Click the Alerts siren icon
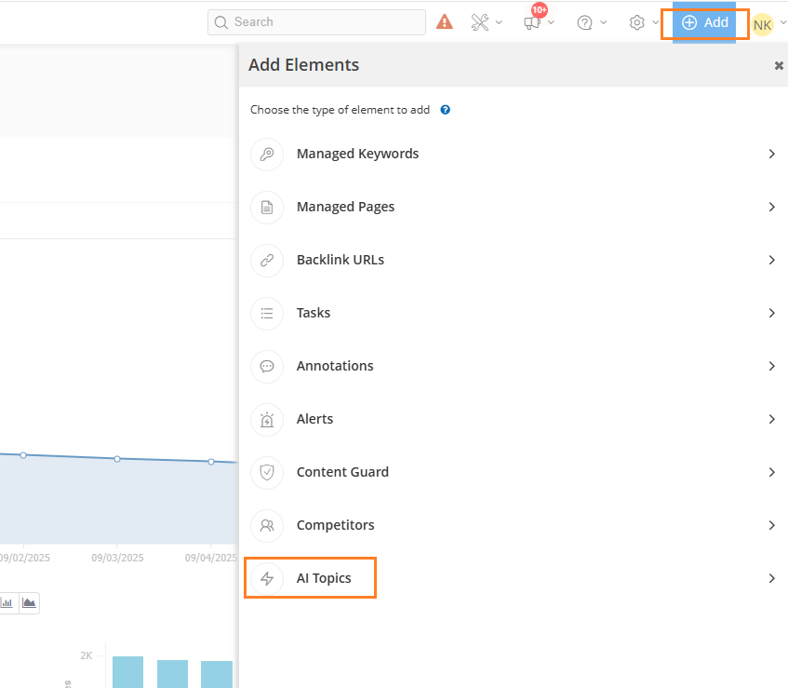The height and width of the screenshot is (688, 788). pyautogui.click(x=267, y=420)
